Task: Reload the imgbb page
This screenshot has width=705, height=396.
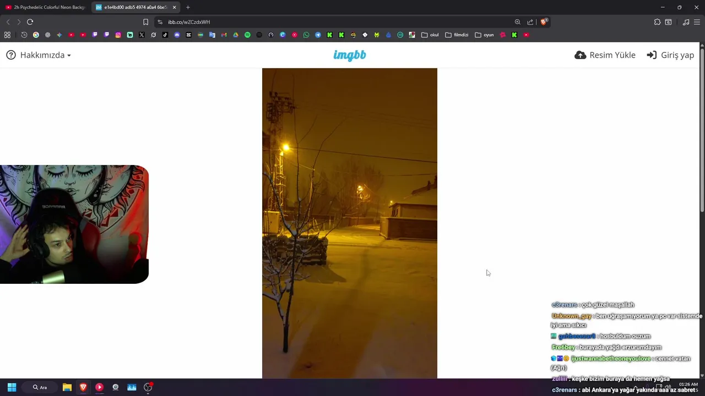Action: pos(30,22)
